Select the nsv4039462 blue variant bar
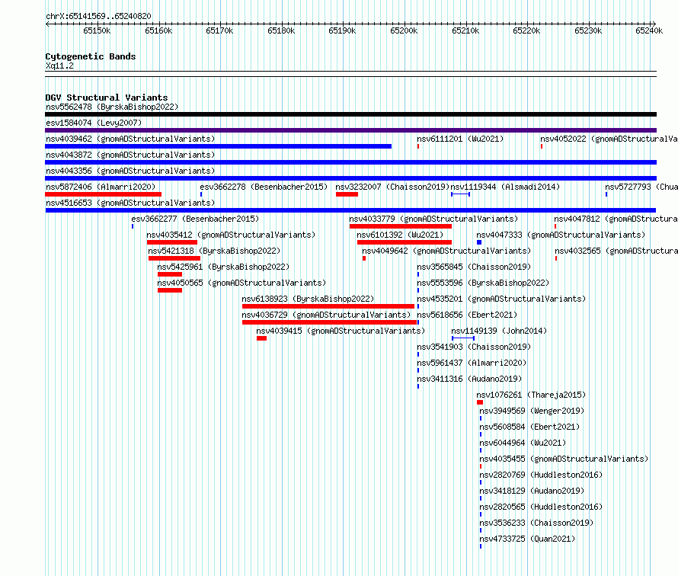 pos(219,146)
